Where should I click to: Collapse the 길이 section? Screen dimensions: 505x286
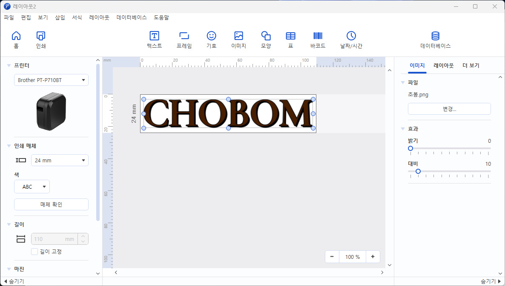[9, 225]
